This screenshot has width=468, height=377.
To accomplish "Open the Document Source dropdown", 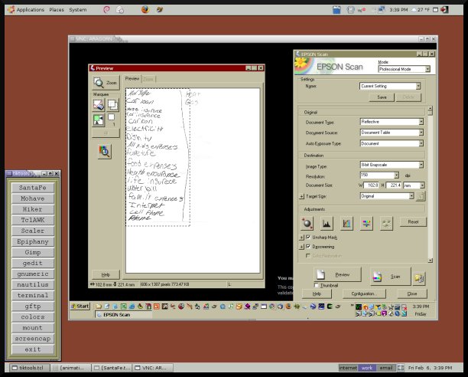I will coord(392,133).
